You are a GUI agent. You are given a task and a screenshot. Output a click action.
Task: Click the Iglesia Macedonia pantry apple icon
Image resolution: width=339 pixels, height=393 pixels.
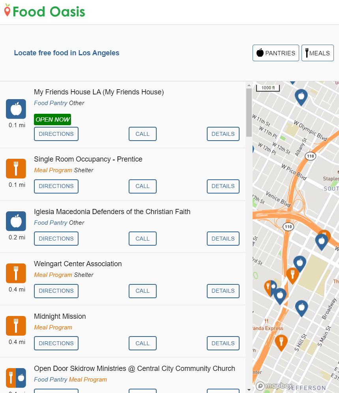[x=16, y=221]
